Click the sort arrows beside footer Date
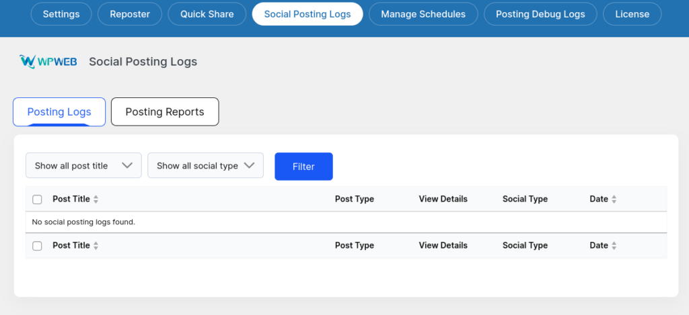The image size is (689, 315). click(614, 246)
